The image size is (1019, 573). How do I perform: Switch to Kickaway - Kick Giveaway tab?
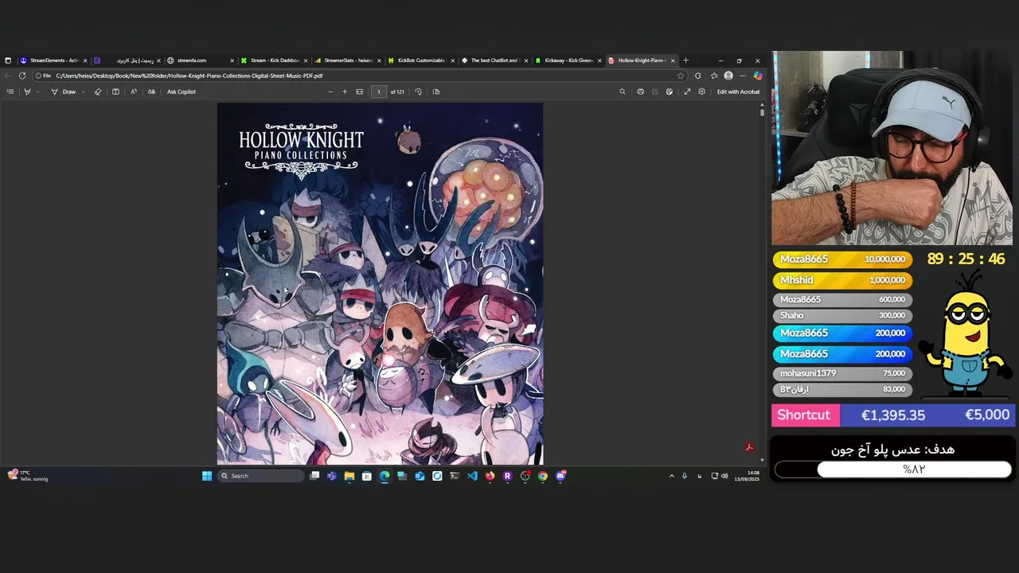coord(567,60)
